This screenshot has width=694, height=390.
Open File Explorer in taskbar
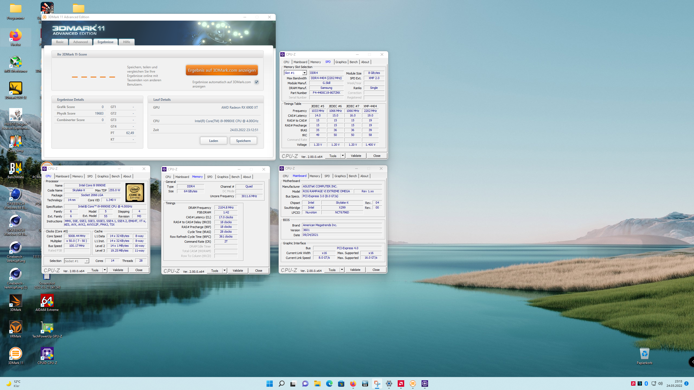tap(317, 383)
